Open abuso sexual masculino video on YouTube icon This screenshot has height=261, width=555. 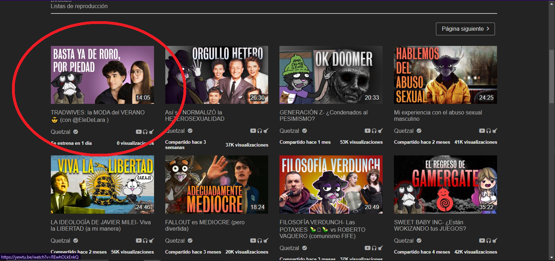[x=482, y=131]
